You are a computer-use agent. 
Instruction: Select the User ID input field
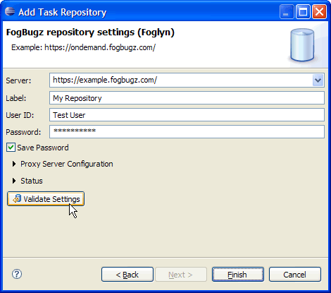[187, 115]
